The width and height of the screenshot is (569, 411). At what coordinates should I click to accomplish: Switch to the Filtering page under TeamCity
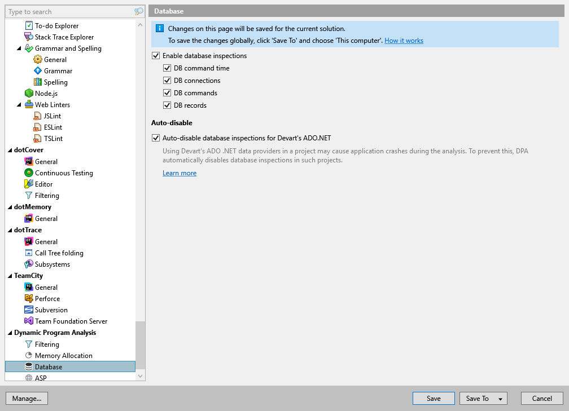[50, 344]
